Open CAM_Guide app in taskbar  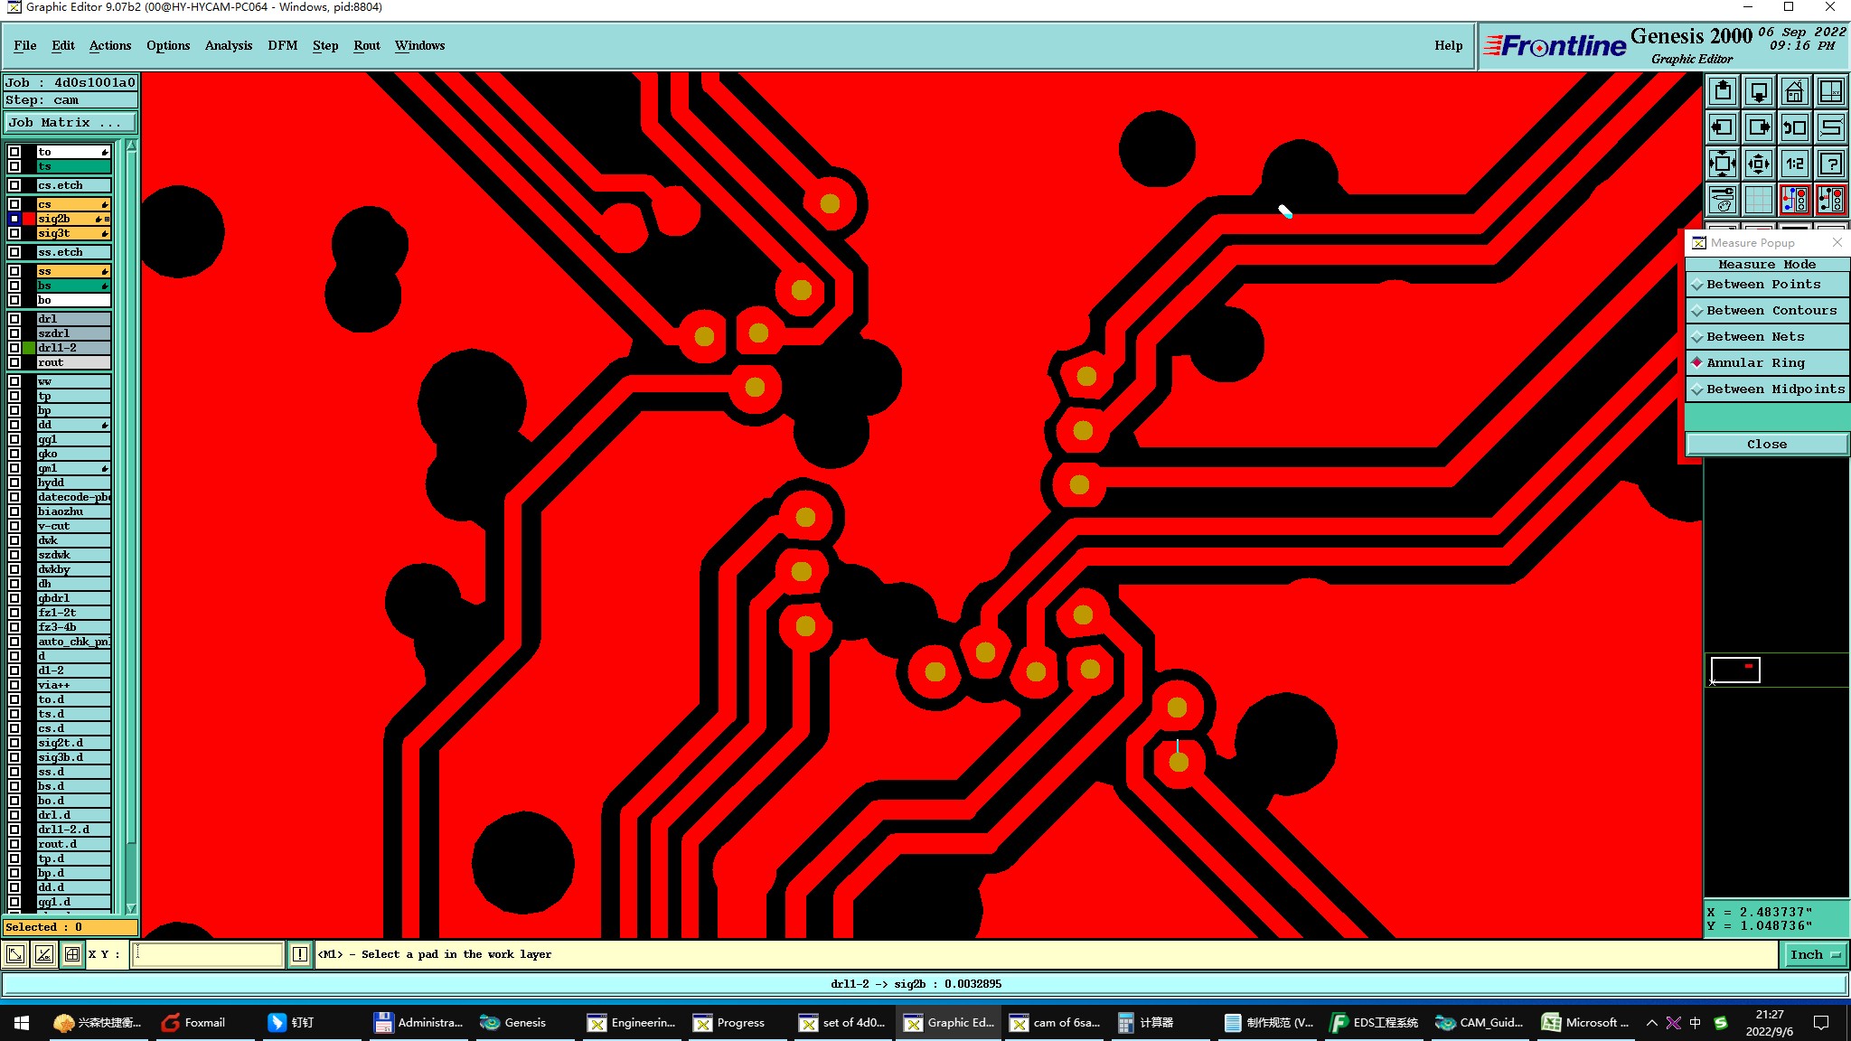pyautogui.click(x=1480, y=1022)
